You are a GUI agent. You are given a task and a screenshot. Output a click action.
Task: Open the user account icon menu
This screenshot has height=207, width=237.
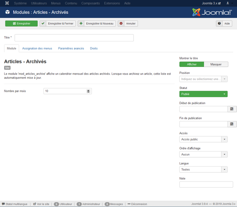pos(228,3)
